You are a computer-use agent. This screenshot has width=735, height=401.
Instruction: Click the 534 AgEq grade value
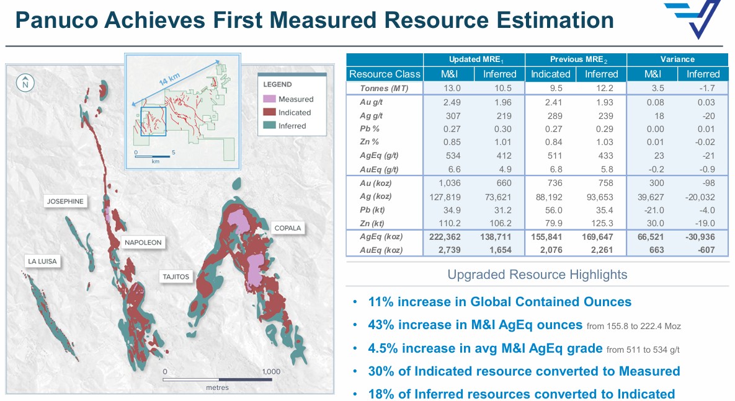click(453, 156)
